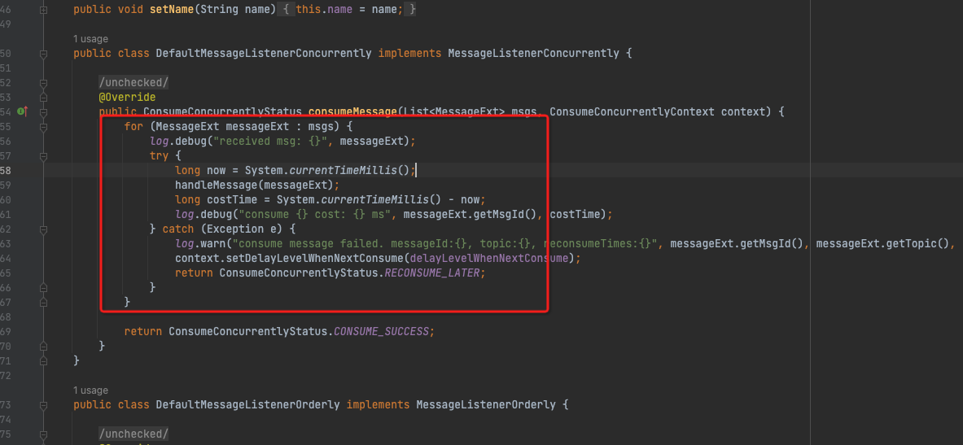Click the fold end marker on line 70
This screenshot has width=963, height=445.
pyautogui.click(x=43, y=347)
